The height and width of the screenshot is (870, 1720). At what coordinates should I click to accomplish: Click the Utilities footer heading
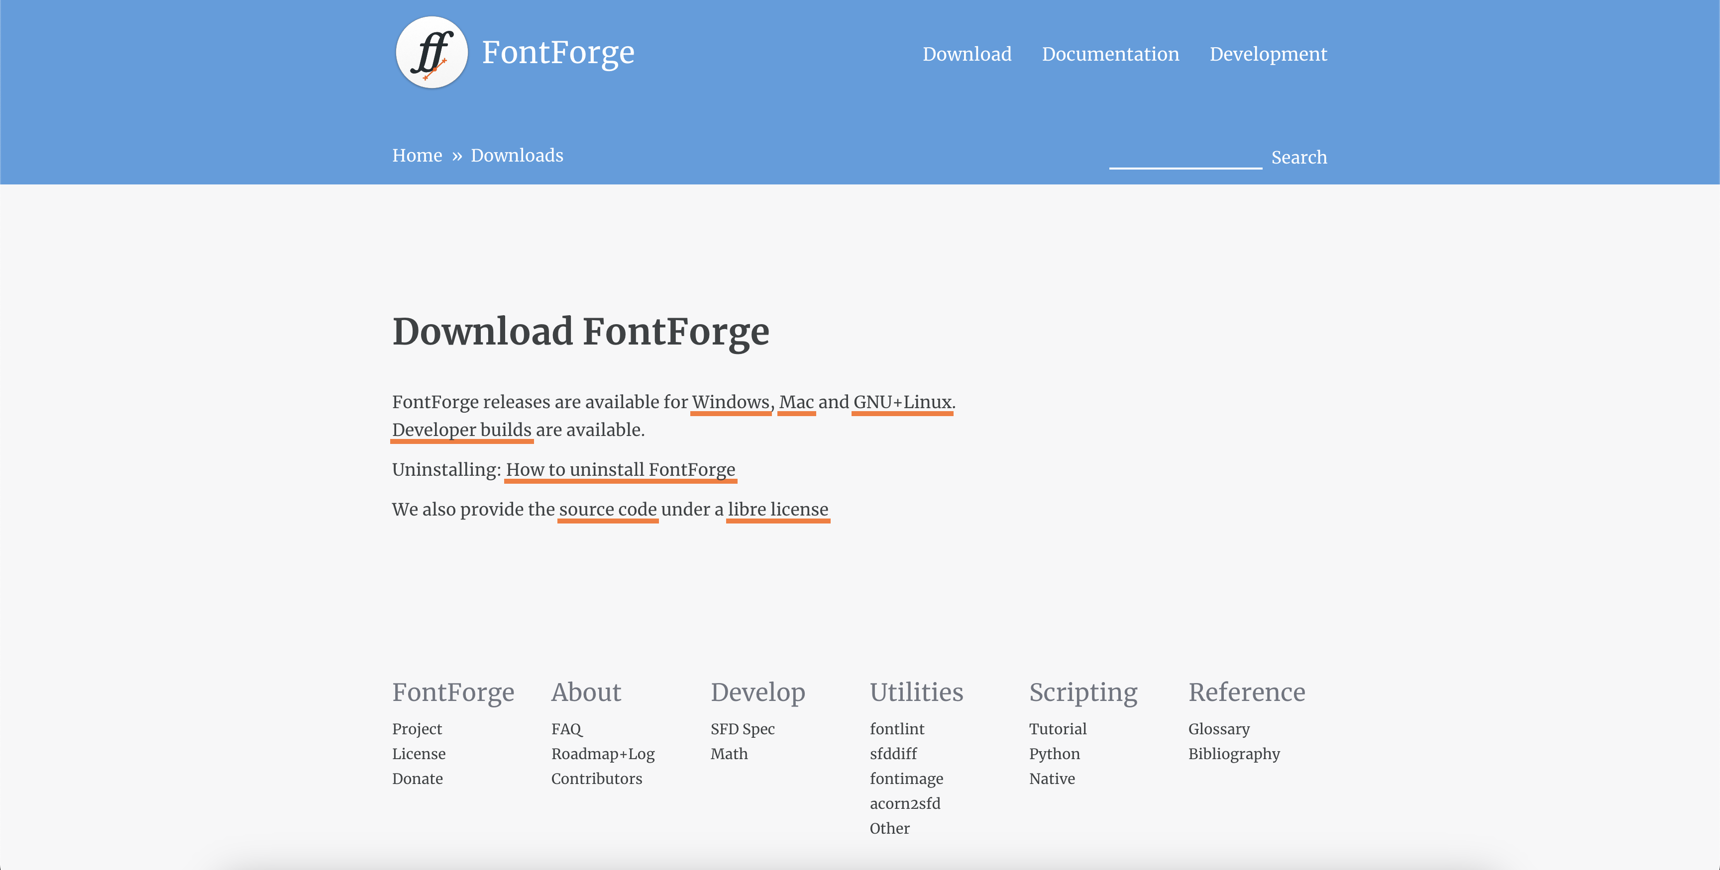(x=916, y=693)
